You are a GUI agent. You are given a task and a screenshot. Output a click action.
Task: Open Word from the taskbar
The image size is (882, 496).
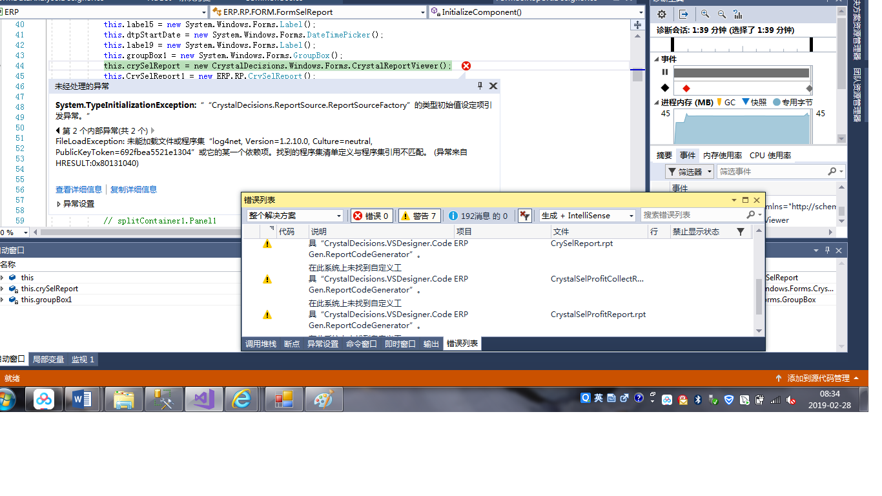point(83,400)
